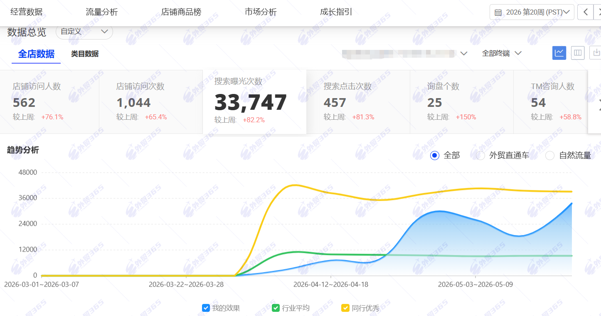Select the 全部 traffic radio button
This screenshot has width=601, height=316.
point(435,156)
